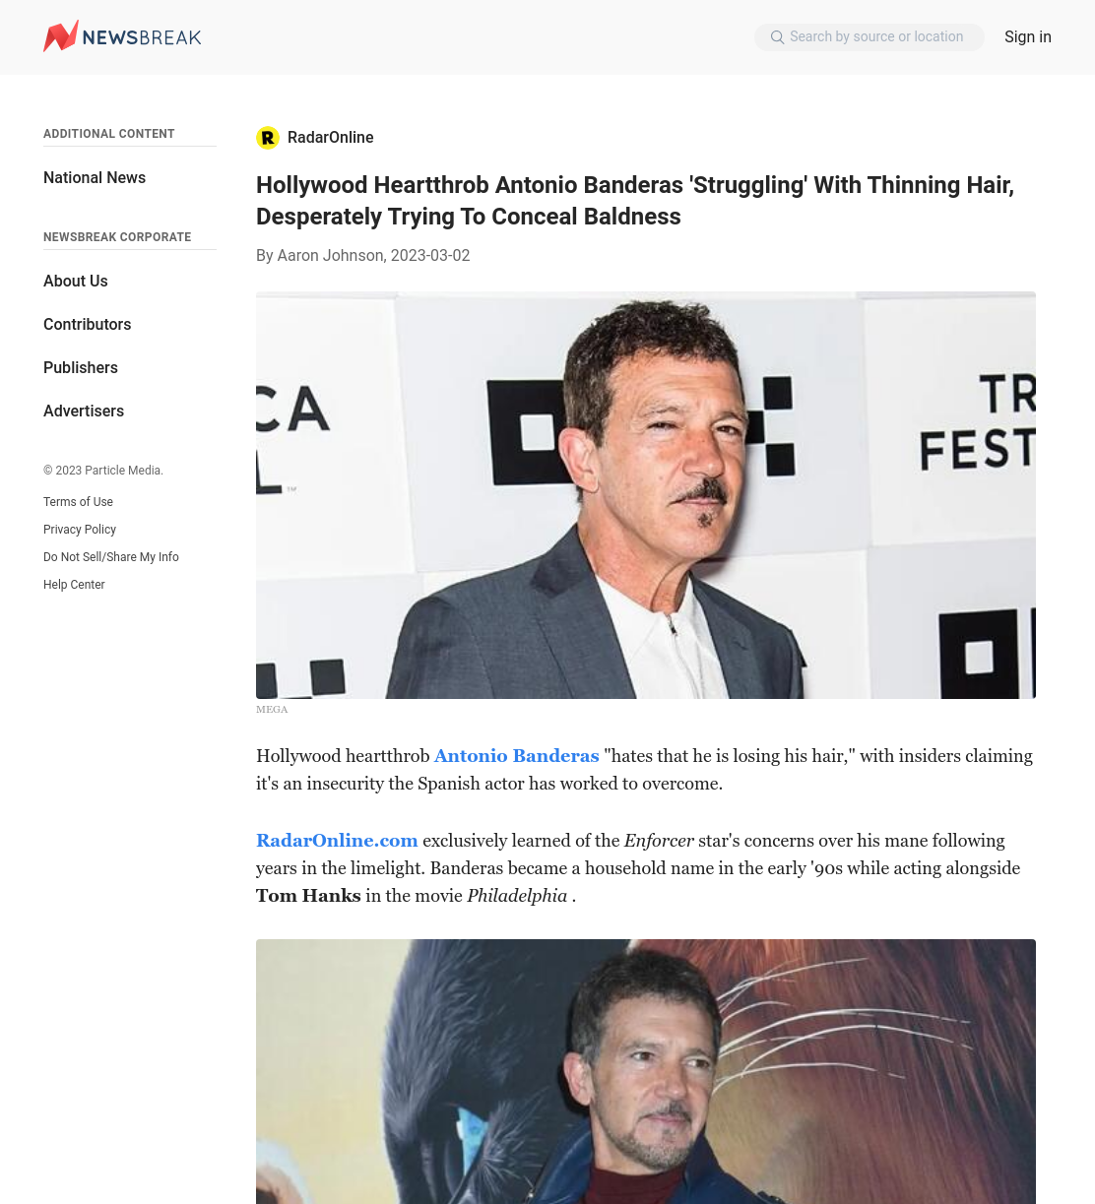Click the Sign in button
1095x1204 pixels.
pos(1028,37)
